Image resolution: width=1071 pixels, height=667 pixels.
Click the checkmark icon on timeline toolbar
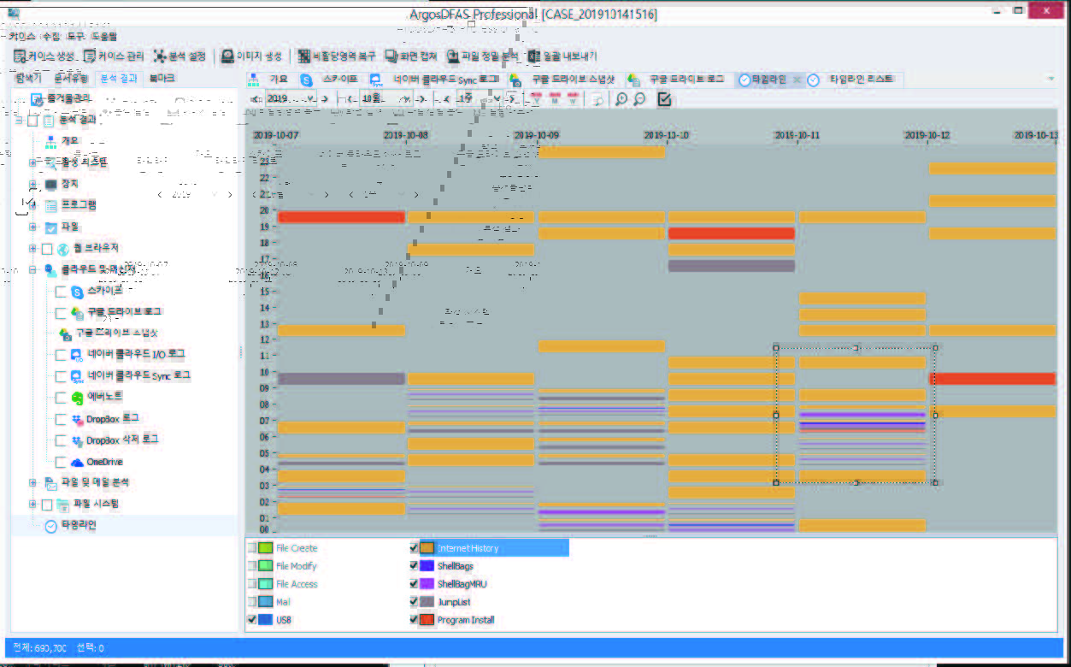point(664,99)
